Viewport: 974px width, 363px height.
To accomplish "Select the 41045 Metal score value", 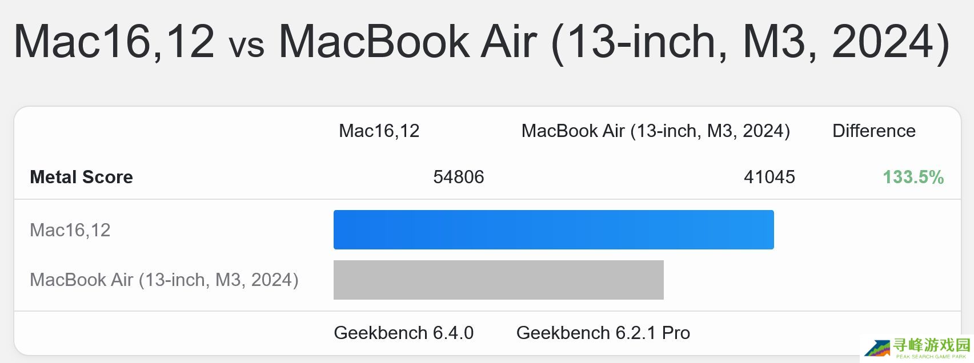I will click(x=769, y=177).
